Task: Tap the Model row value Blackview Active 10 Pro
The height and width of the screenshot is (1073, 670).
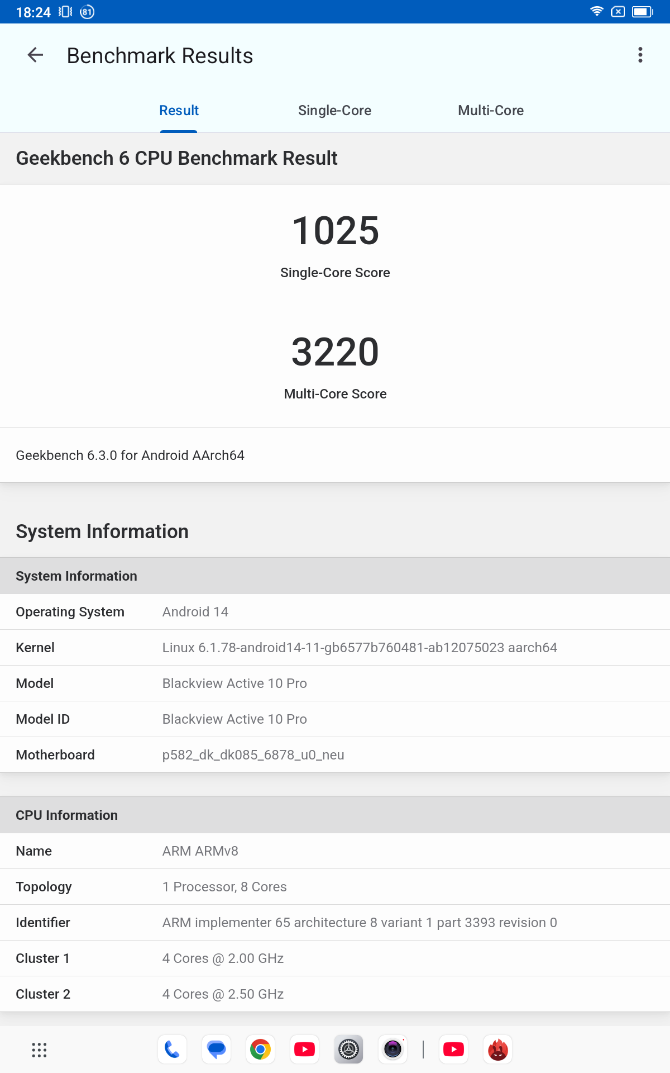Action: (x=234, y=683)
